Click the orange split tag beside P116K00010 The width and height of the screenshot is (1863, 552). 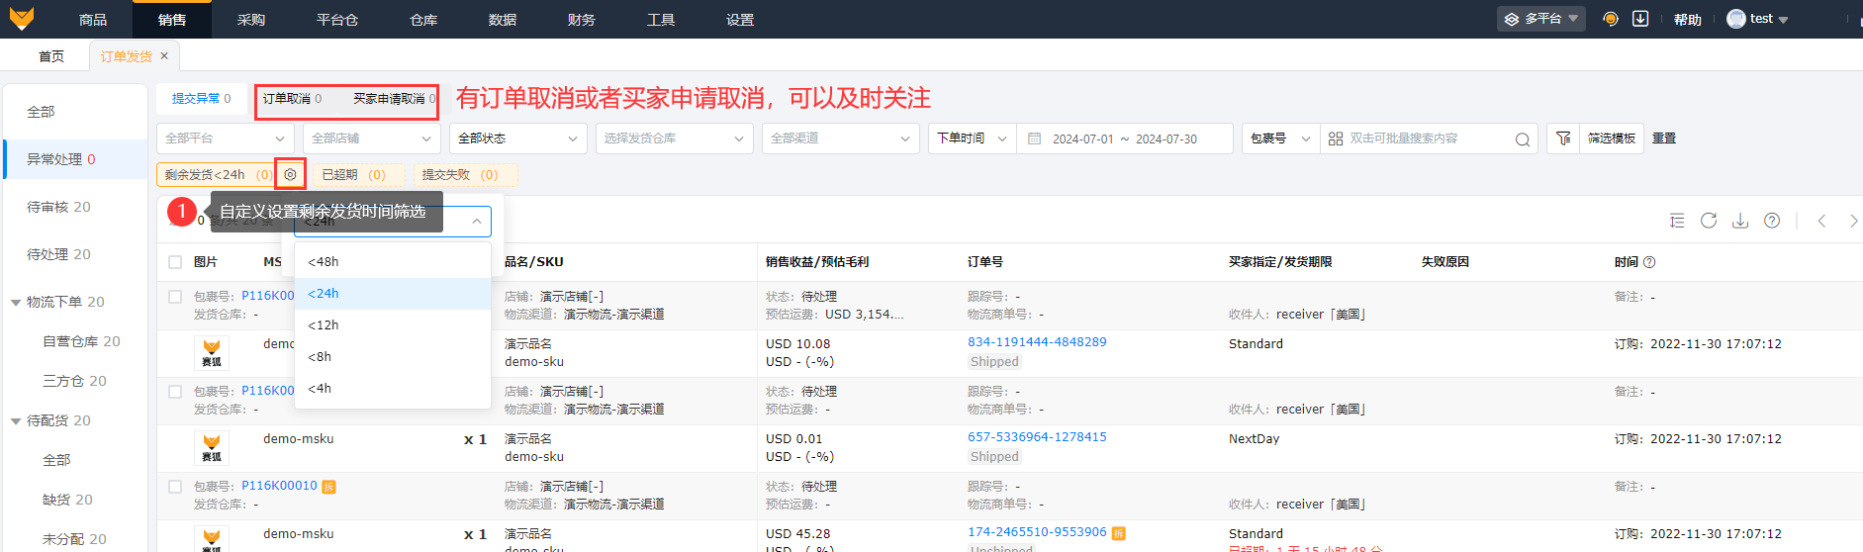click(329, 487)
